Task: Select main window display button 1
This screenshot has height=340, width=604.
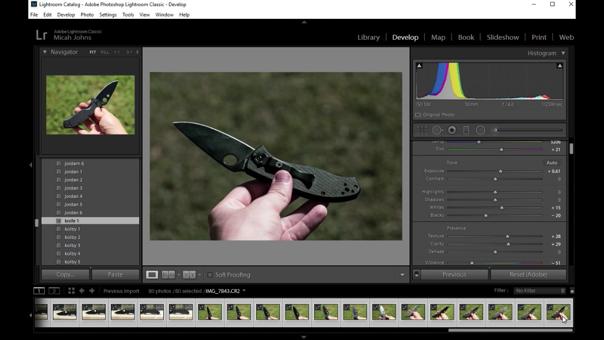Action: (x=39, y=291)
